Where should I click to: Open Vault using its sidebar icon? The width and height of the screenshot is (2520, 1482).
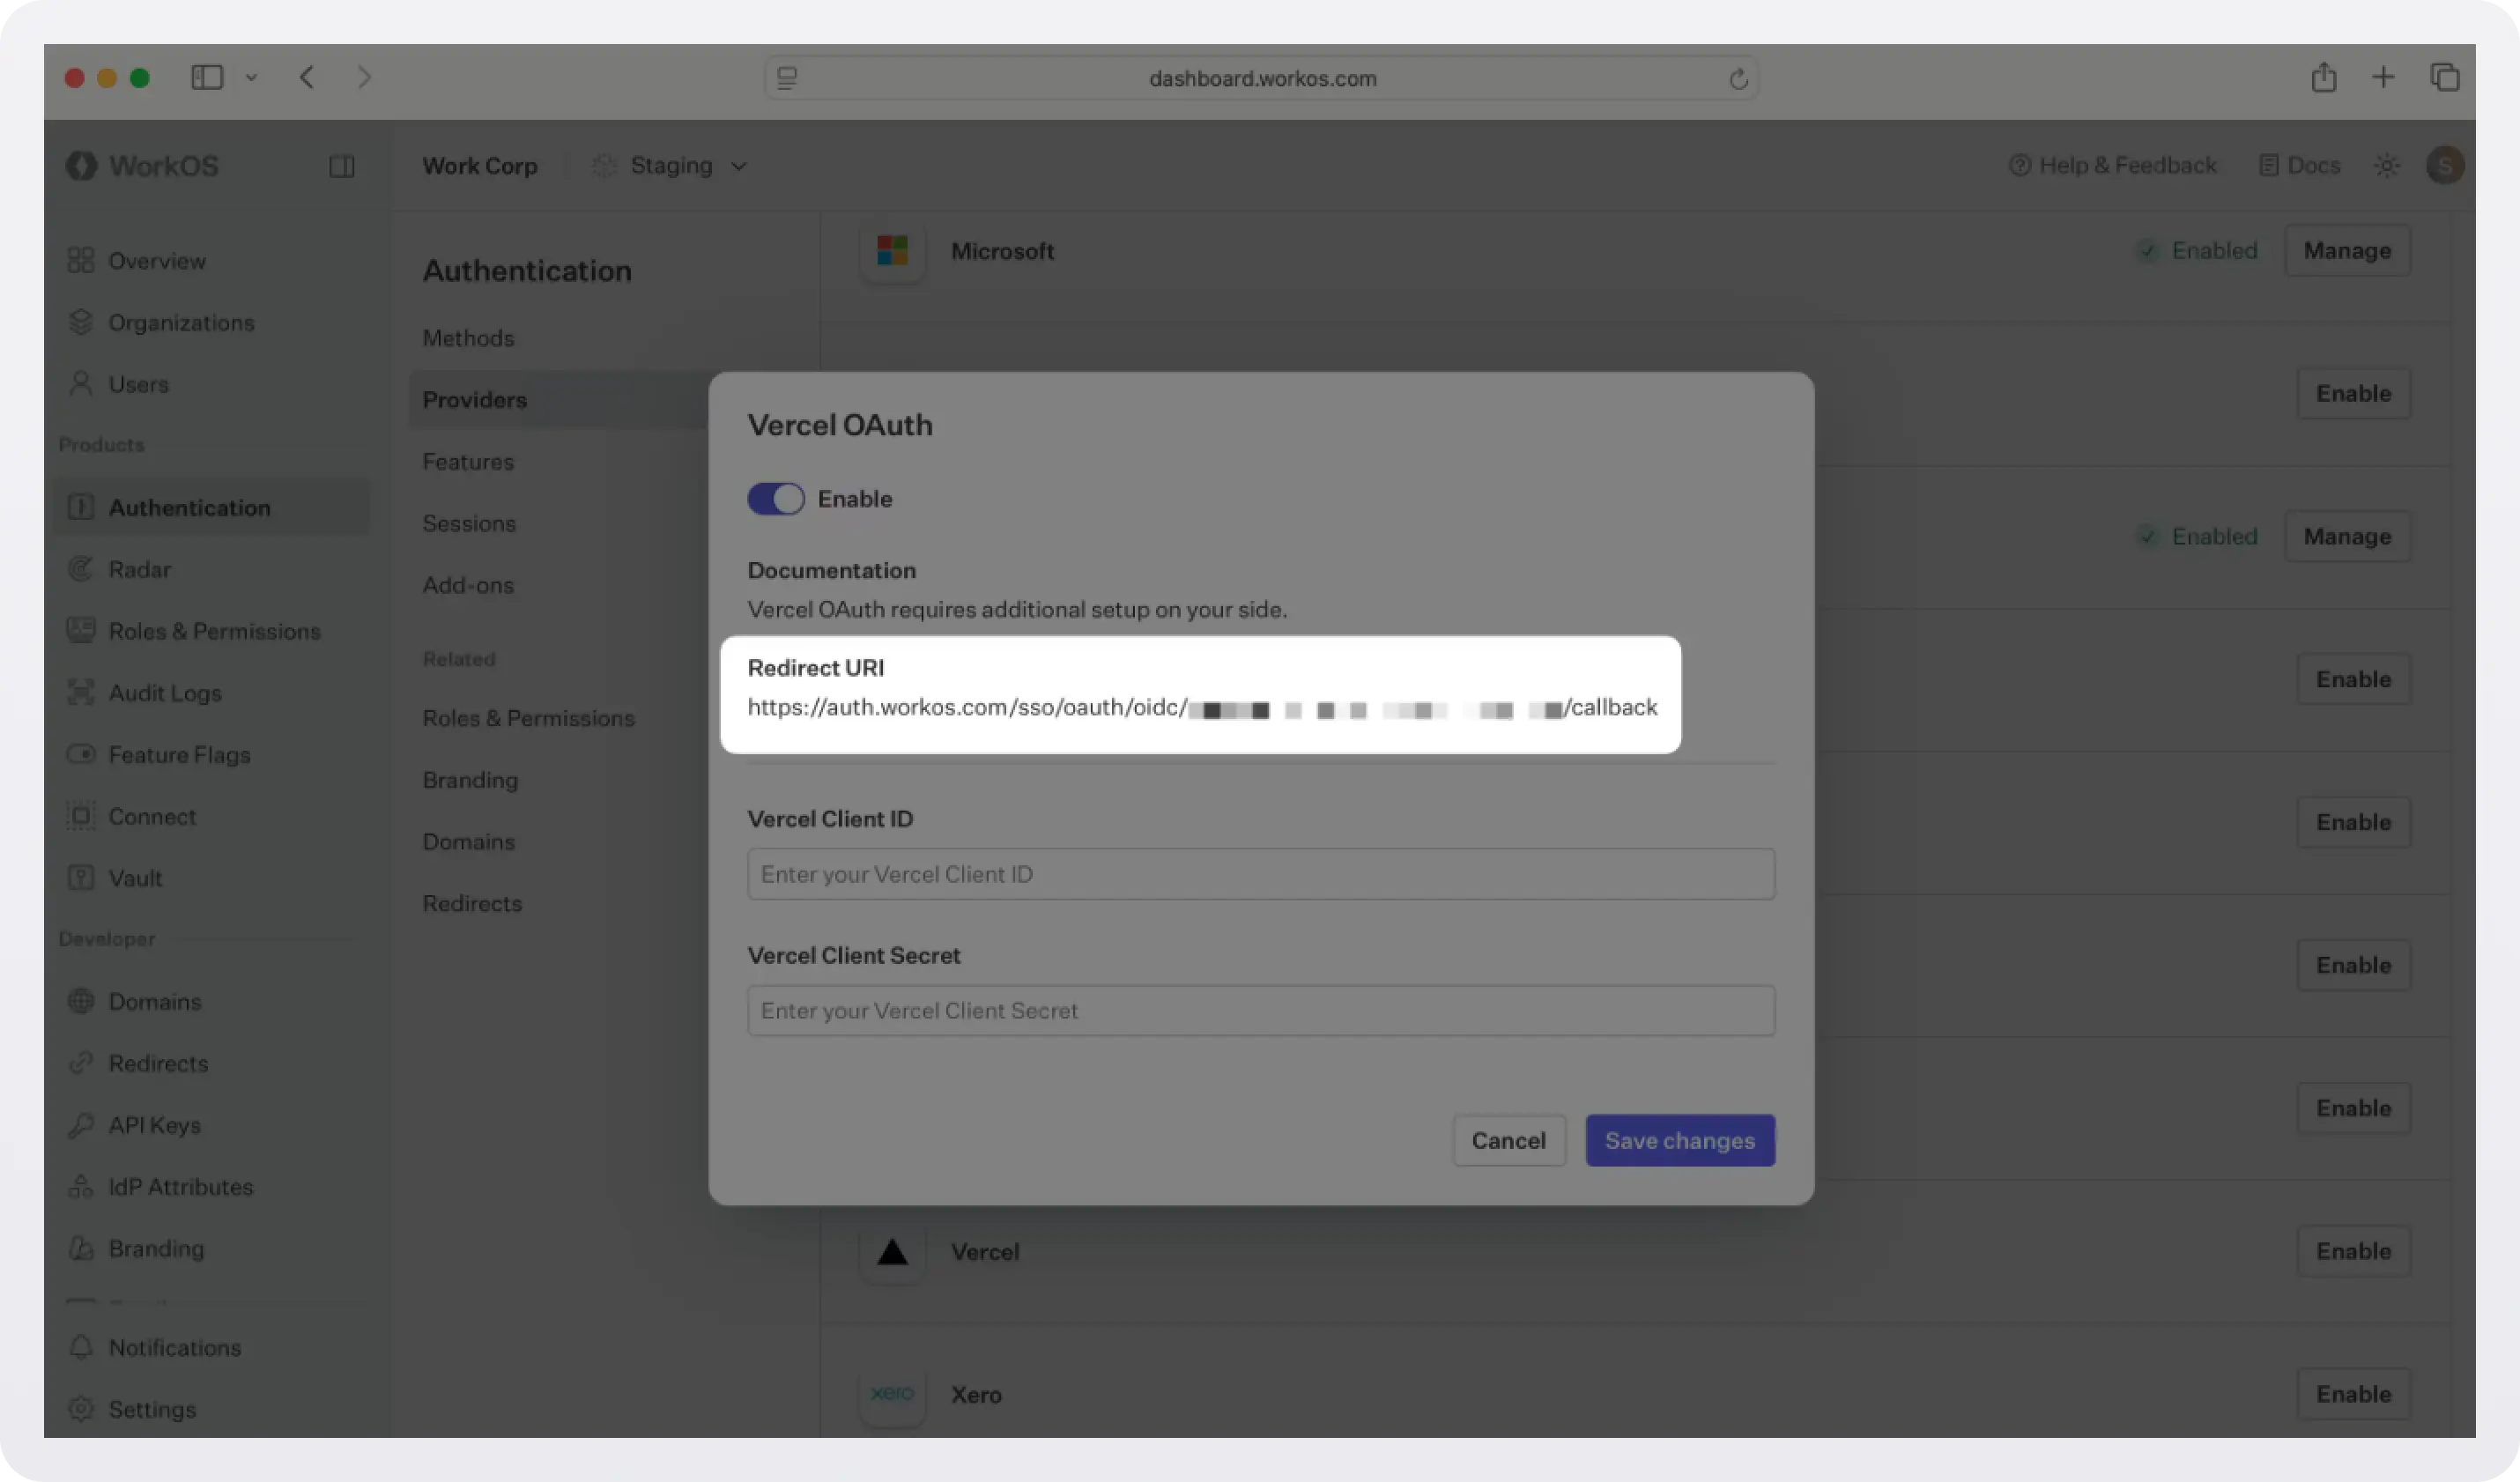coord(82,878)
